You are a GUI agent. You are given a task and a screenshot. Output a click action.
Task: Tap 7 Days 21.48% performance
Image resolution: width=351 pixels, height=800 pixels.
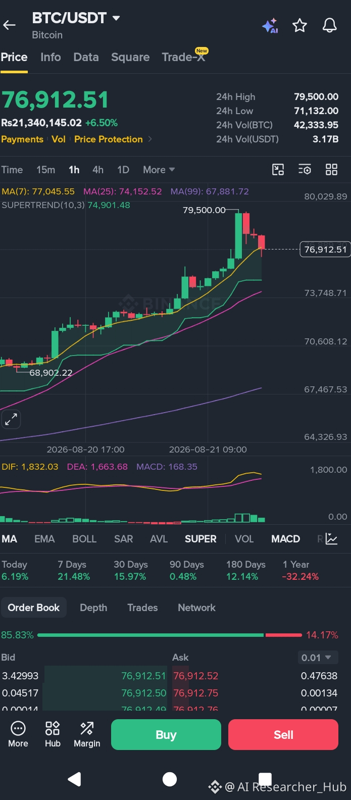pos(74,571)
